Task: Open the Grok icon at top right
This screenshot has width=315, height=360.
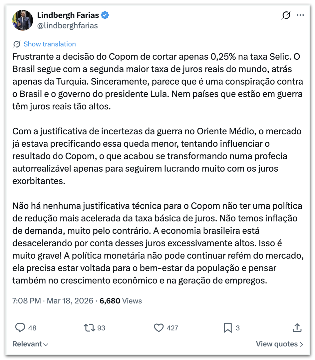Action: (286, 15)
